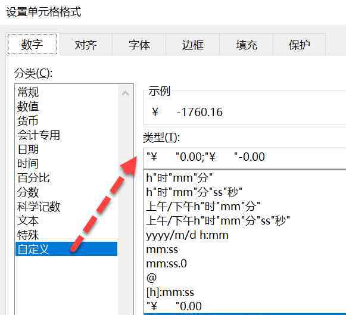346x315 pixels.
Task: Select the @ text format type
Action: tap(151, 277)
